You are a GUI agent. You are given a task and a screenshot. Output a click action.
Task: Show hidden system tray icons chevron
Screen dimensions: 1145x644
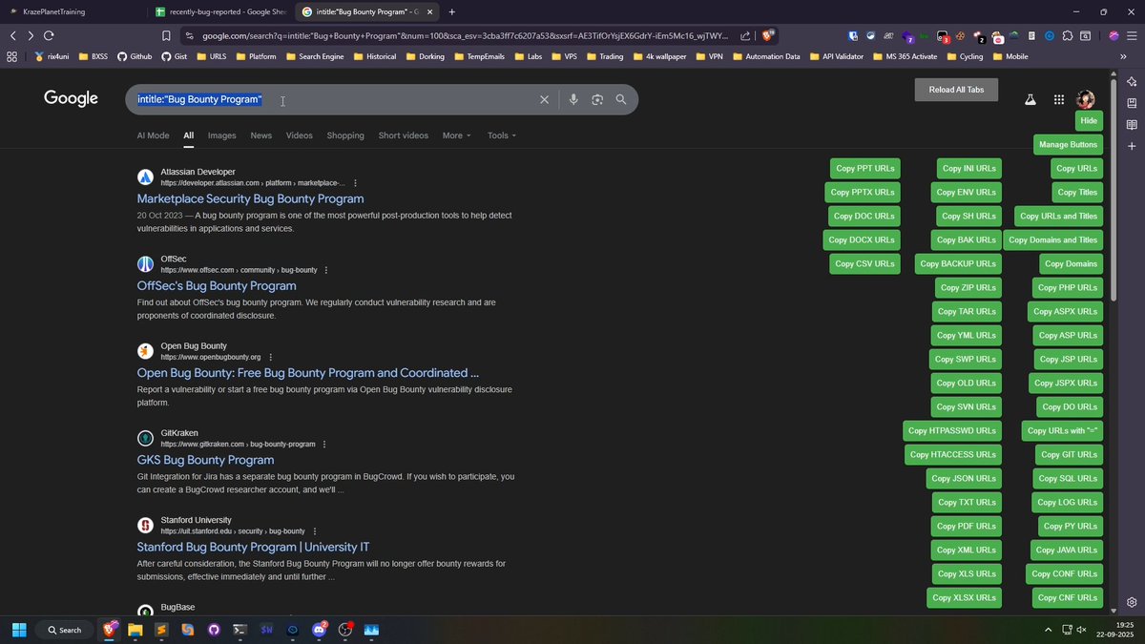point(1049,630)
